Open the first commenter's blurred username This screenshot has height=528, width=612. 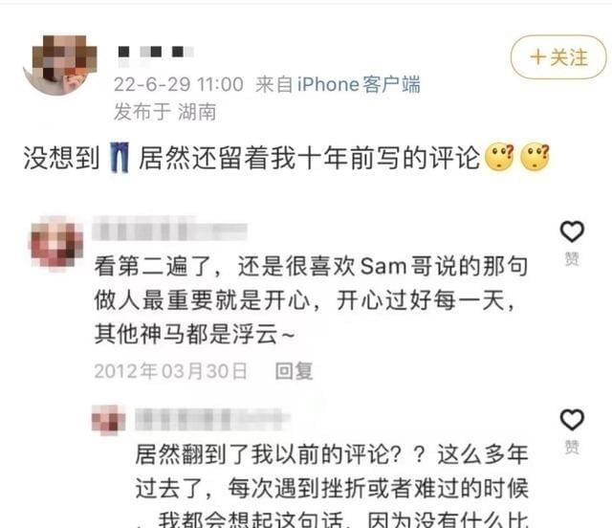click(x=170, y=231)
